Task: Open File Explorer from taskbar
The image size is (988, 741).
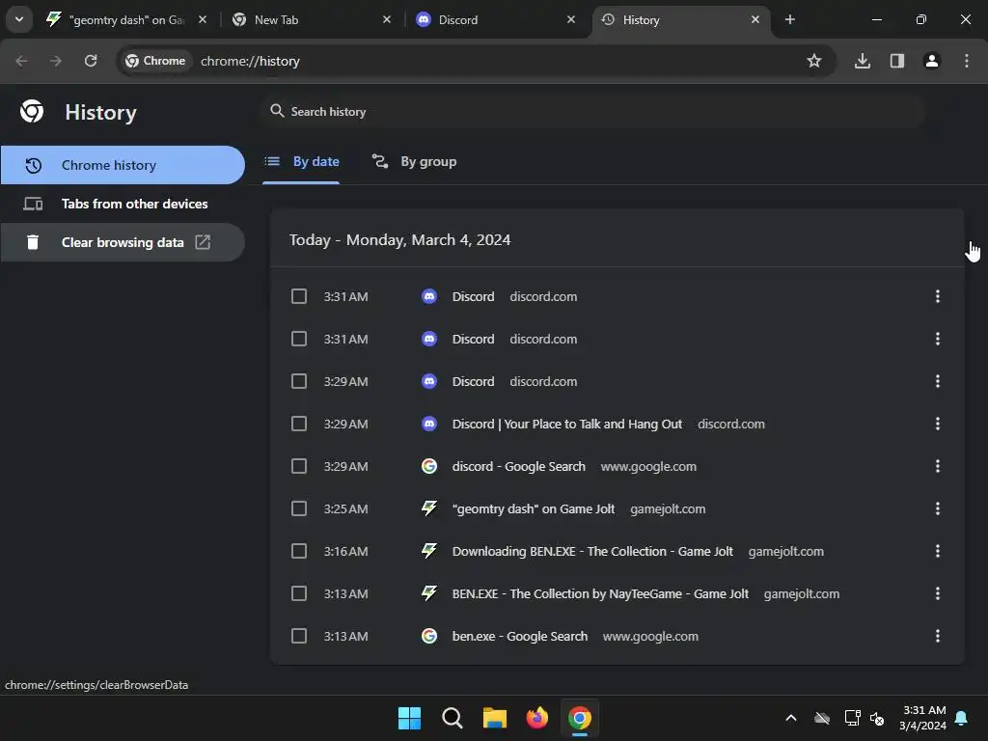Action: [x=495, y=718]
